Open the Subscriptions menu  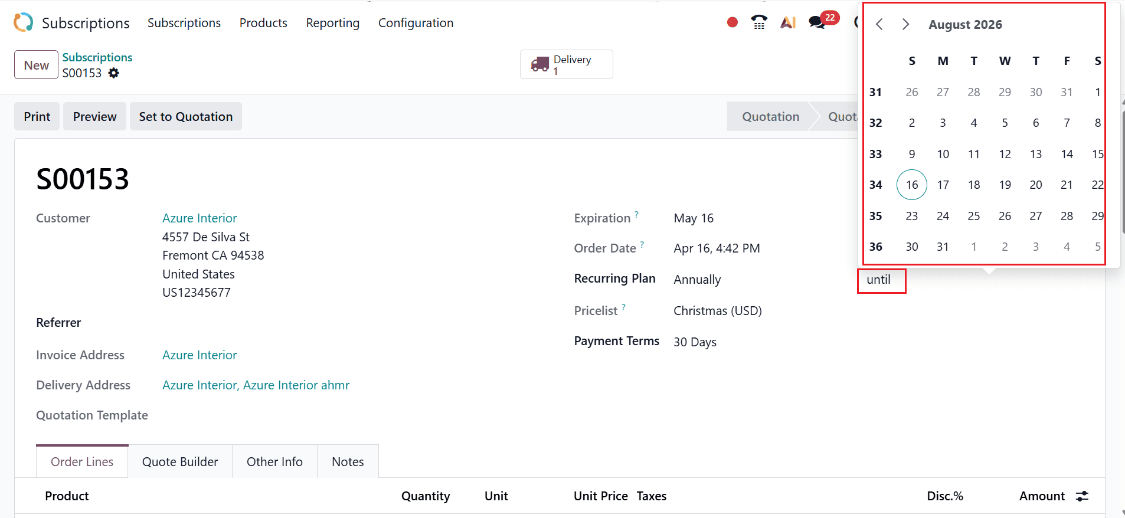coord(184,23)
